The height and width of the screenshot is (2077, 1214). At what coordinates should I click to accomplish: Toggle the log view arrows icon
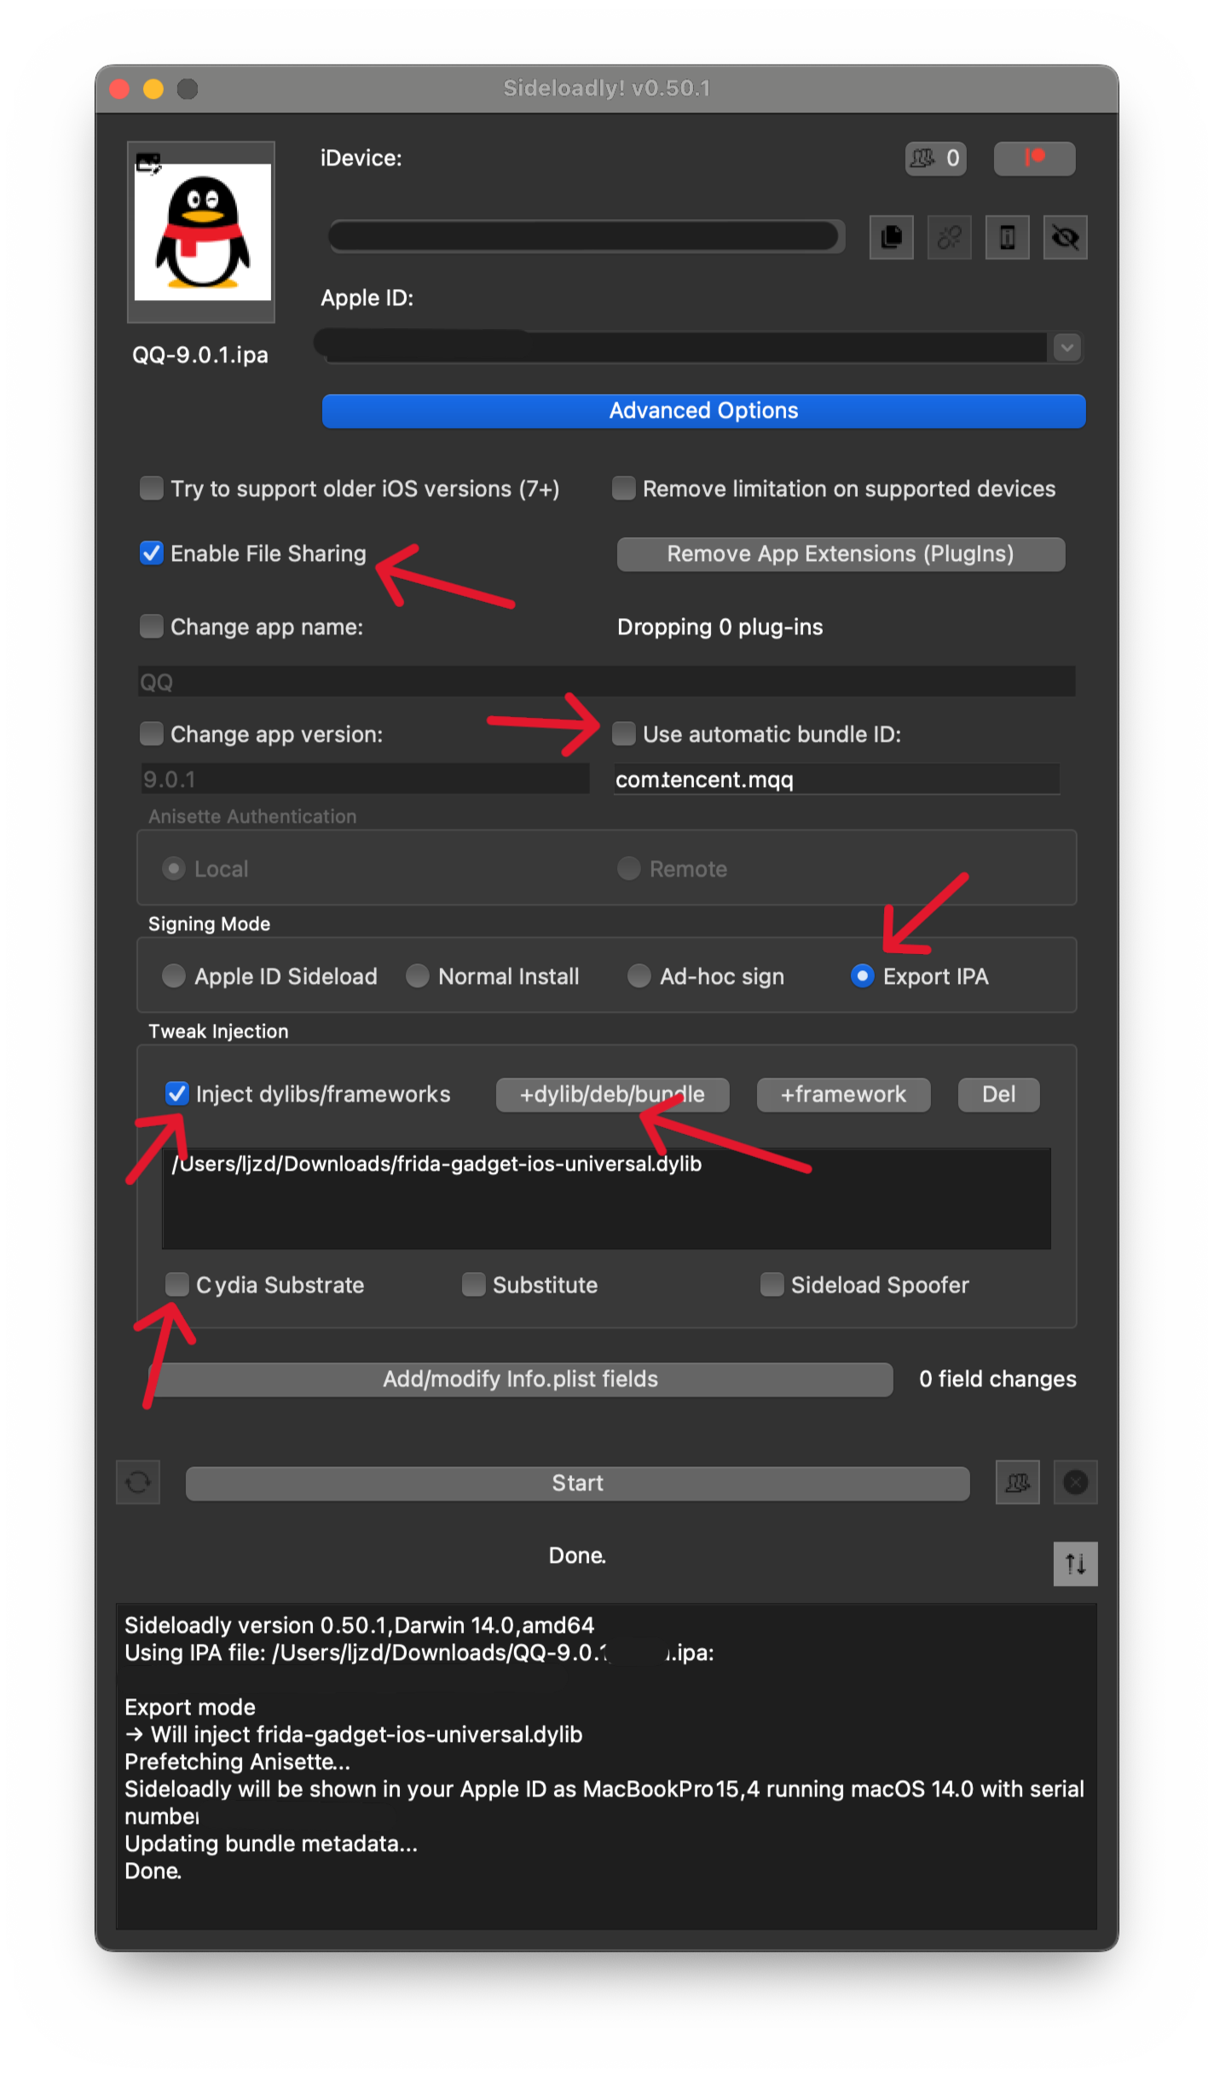[x=1075, y=1565]
